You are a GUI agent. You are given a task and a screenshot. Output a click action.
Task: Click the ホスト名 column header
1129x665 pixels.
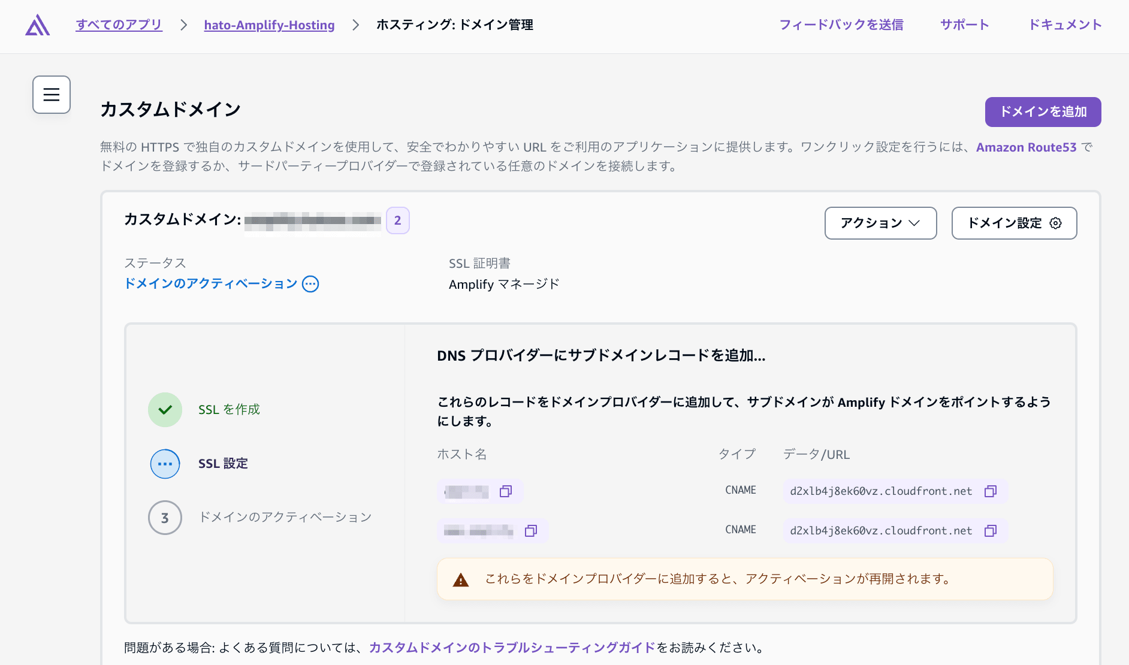tap(461, 454)
